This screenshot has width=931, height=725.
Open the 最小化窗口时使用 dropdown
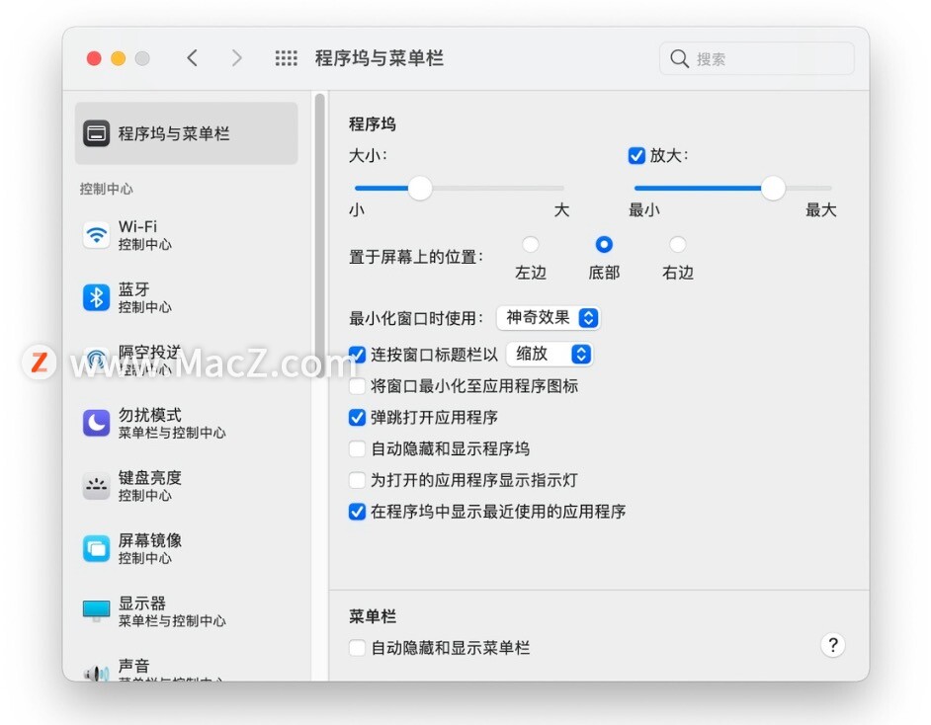[548, 318]
